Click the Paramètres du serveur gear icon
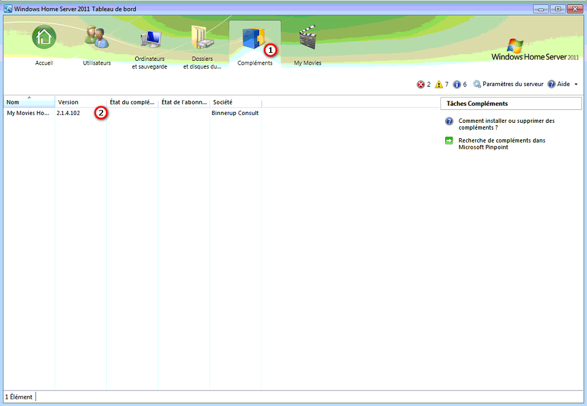Image resolution: width=587 pixels, height=406 pixels. pyautogui.click(x=477, y=84)
